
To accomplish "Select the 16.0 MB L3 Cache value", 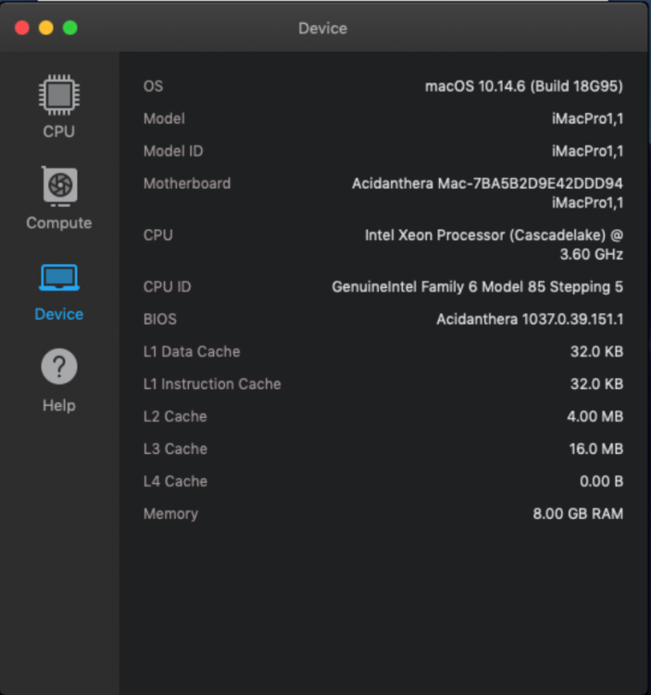I will point(596,449).
